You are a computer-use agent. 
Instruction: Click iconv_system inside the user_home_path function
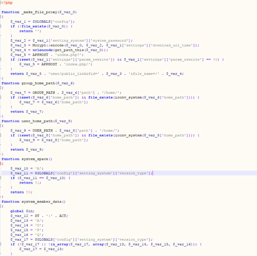[128, 136]
